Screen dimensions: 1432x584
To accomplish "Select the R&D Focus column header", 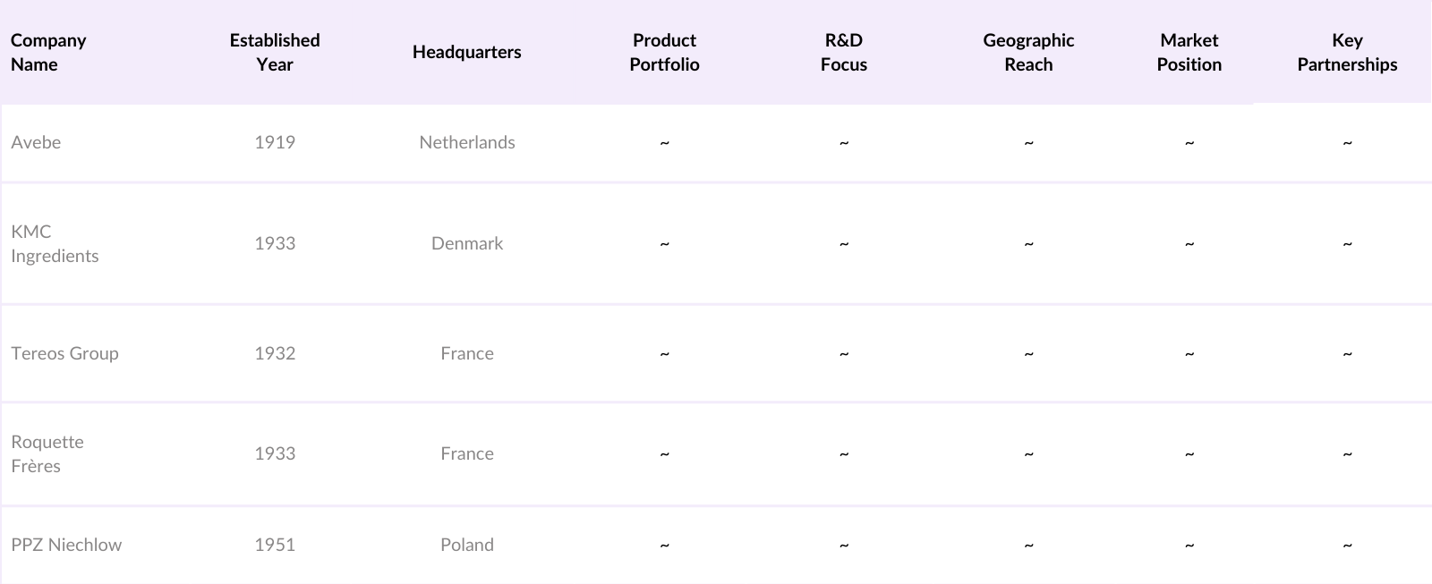I will [x=843, y=52].
